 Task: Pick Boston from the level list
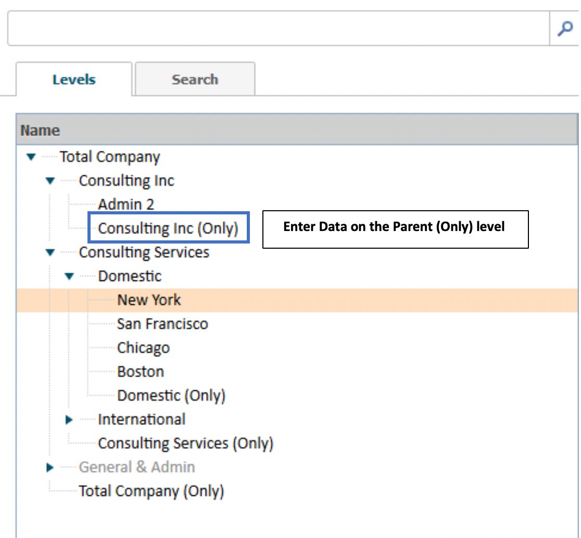coord(141,372)
